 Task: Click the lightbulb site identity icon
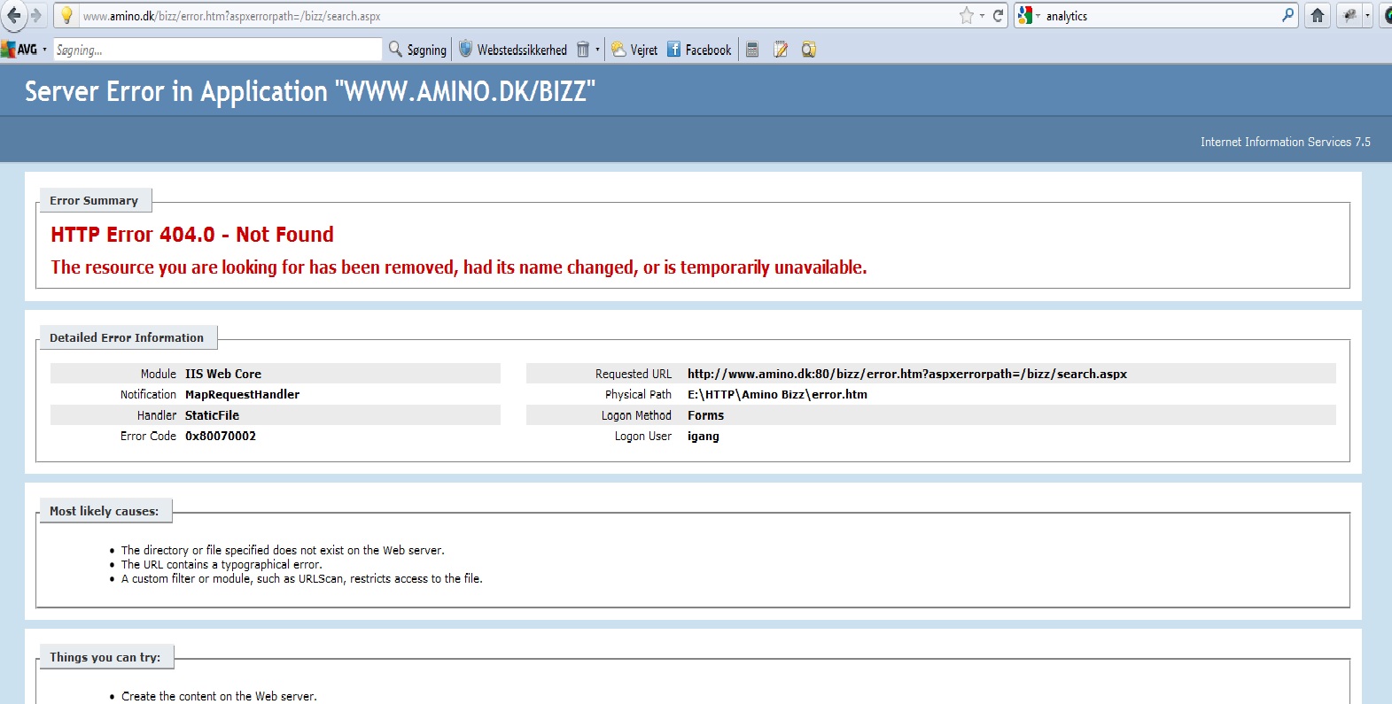tap(66, 16)
